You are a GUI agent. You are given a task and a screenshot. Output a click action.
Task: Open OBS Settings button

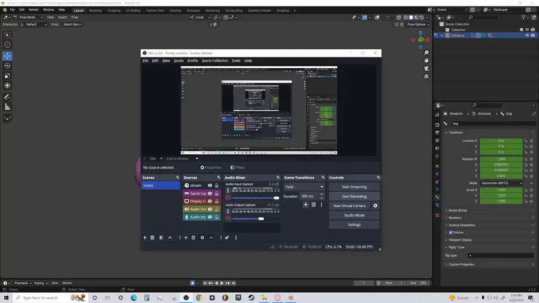(x=354, y=225)
